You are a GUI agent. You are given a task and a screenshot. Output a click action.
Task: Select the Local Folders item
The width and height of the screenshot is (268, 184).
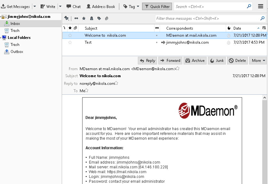pos(19,38)
